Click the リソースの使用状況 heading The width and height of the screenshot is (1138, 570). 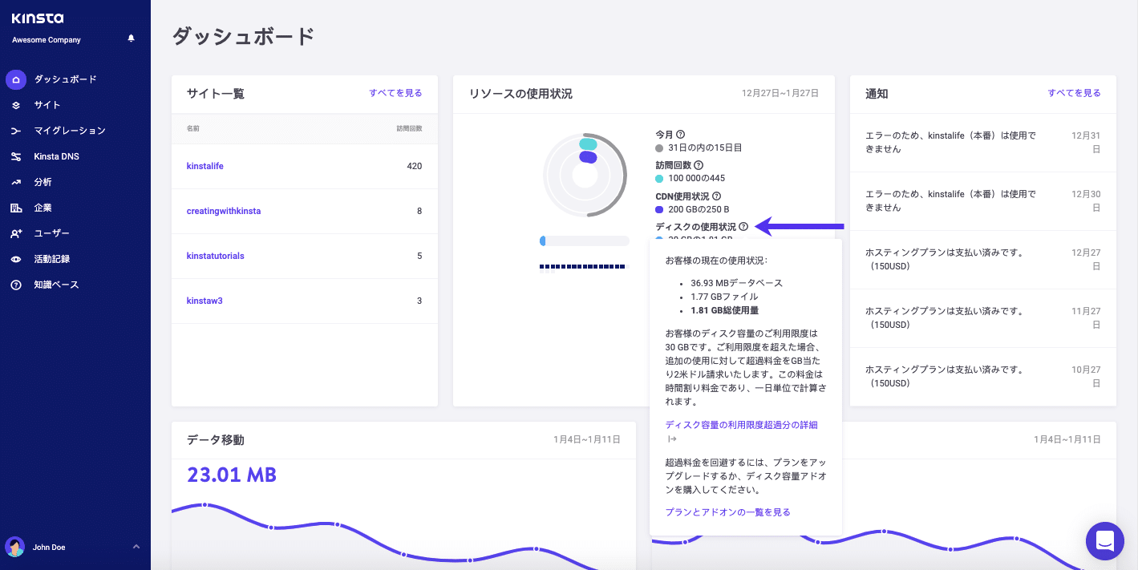[x=520, y=94]
